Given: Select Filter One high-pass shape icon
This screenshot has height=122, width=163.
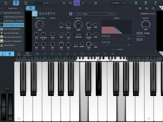Looking at the screenshot, I should point(117,39).
